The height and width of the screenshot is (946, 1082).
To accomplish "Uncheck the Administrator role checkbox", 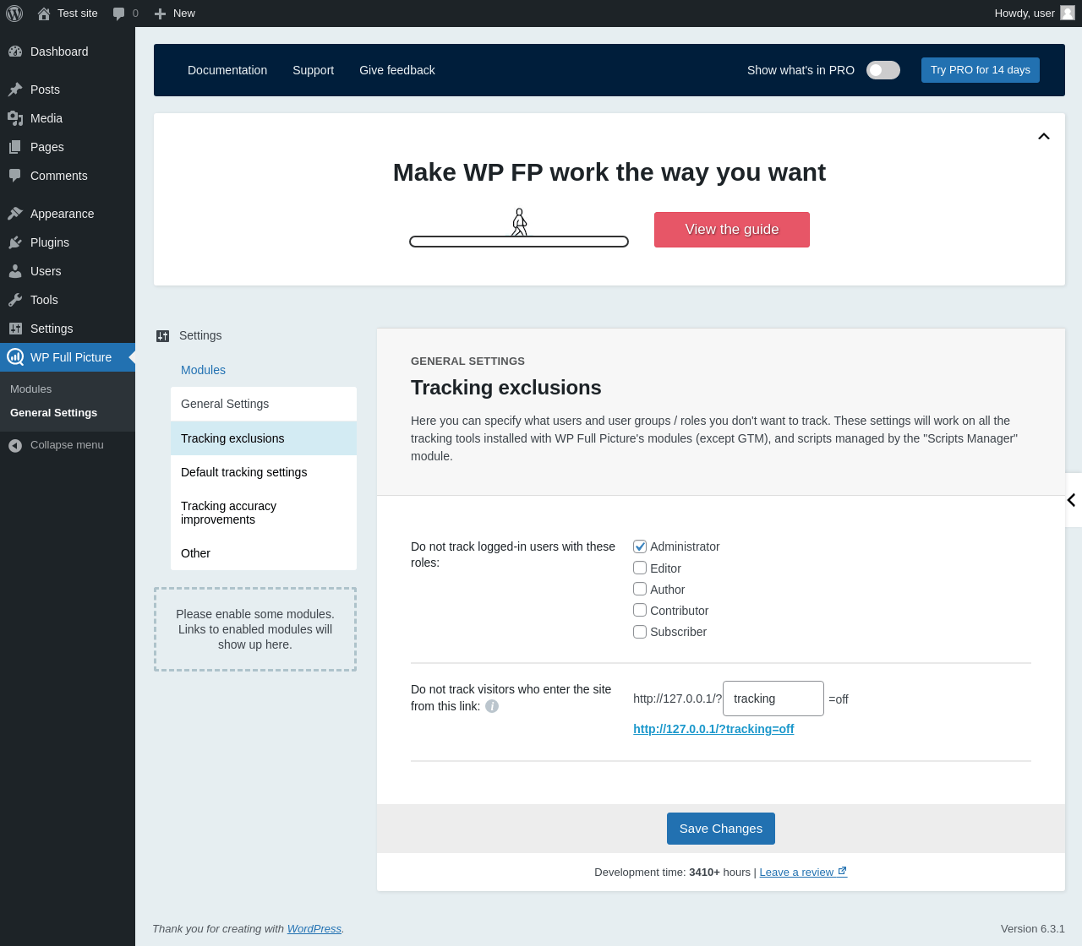I will click(x=640, y=546).
